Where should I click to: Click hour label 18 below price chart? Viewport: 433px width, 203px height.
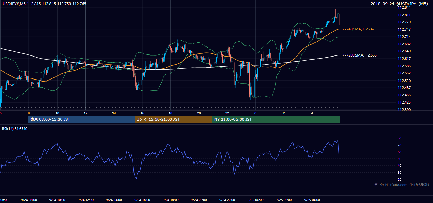click(170, 113)
